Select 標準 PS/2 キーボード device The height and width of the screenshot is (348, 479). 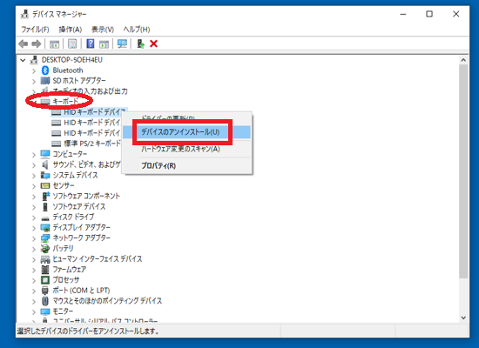(92, 144)
